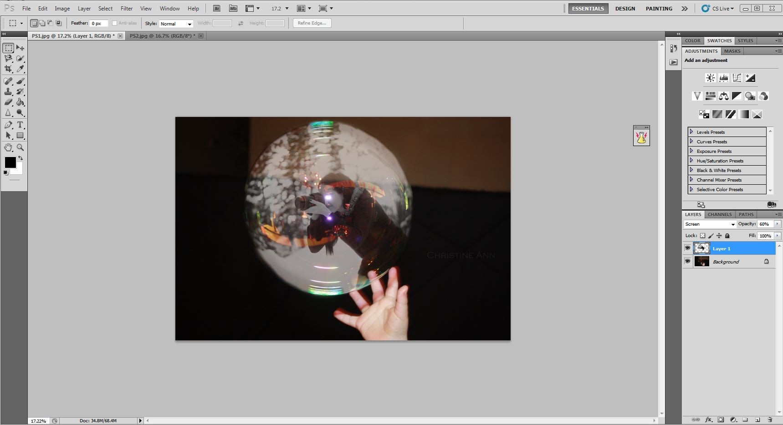Open the Style Normal dropdown
The width and height of the screenshot is (783, 425).
coord(176,24)
